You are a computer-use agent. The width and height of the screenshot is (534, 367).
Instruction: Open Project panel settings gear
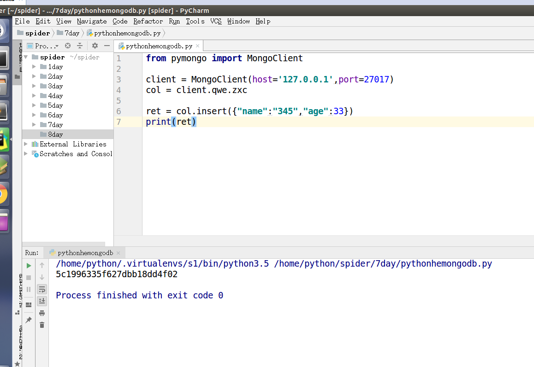tap(95, 46)
